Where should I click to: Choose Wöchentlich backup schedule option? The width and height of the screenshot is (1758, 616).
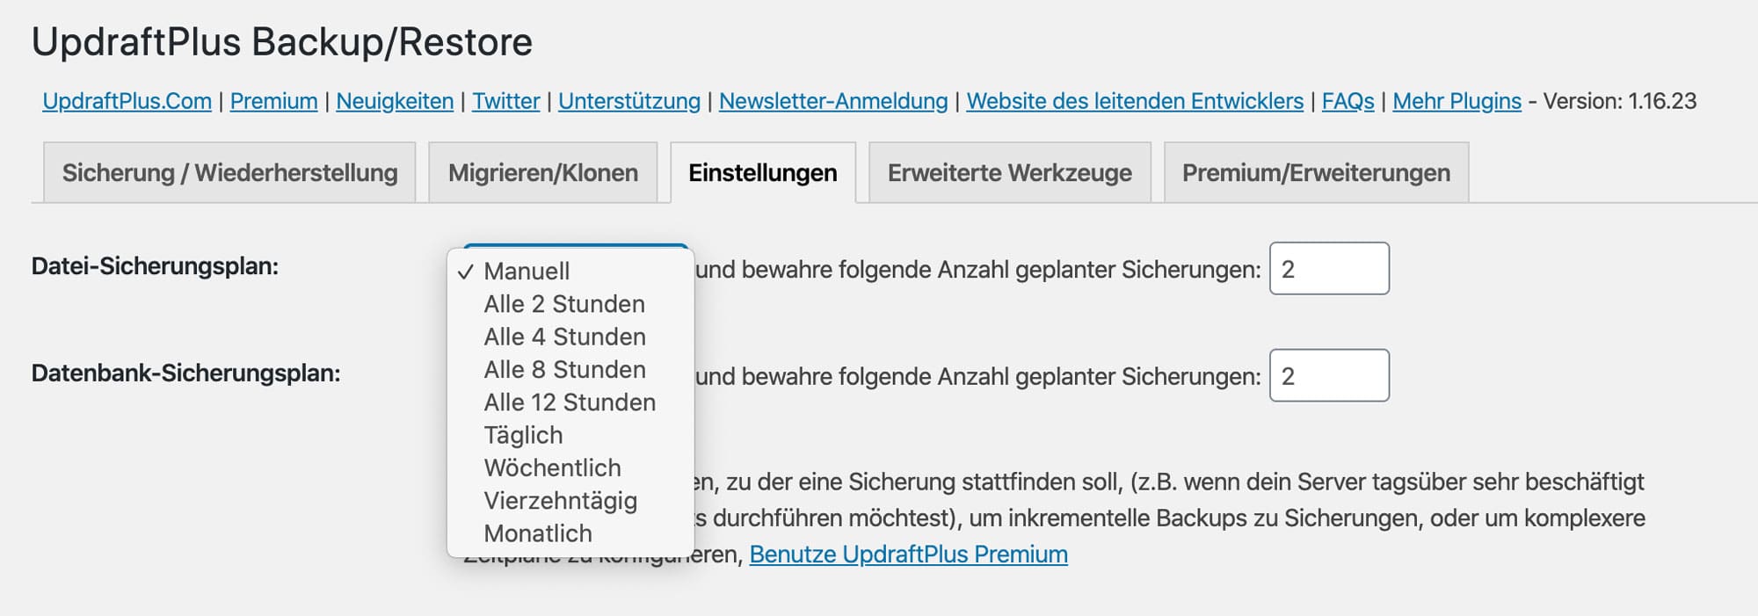(x=570, y=467)
